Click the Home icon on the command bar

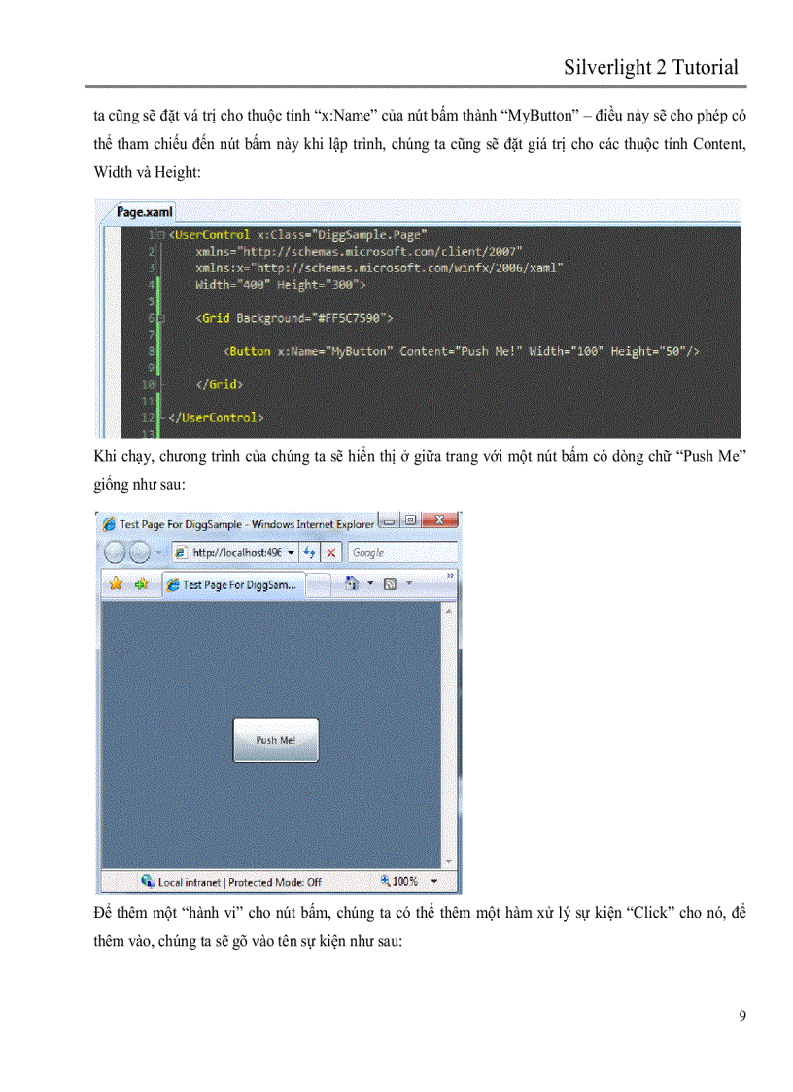click(353, 581)
